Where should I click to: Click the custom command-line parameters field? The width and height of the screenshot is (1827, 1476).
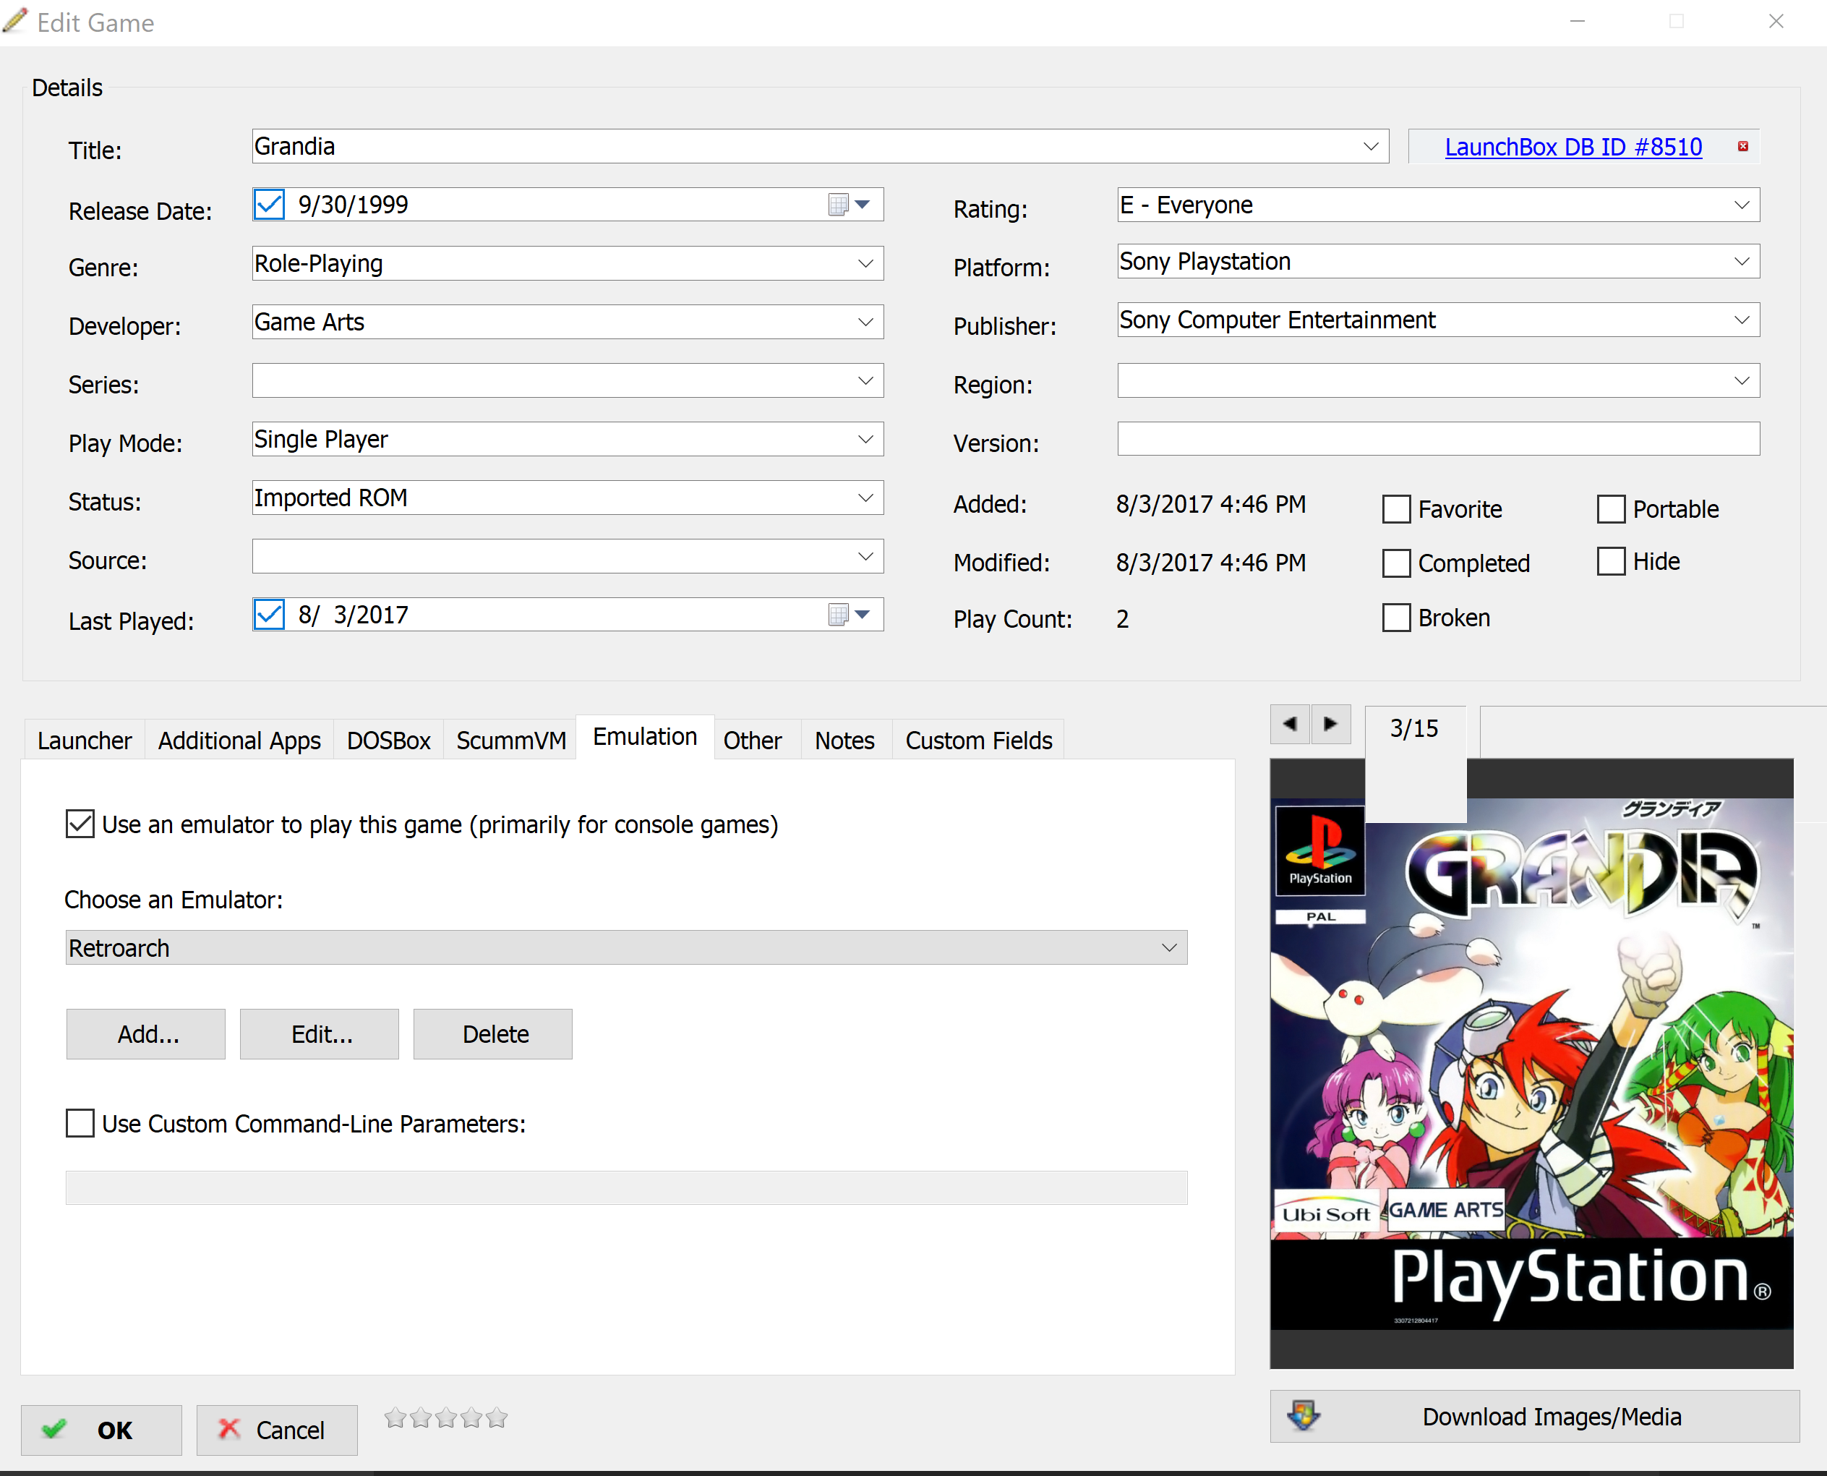(627, 1187)
